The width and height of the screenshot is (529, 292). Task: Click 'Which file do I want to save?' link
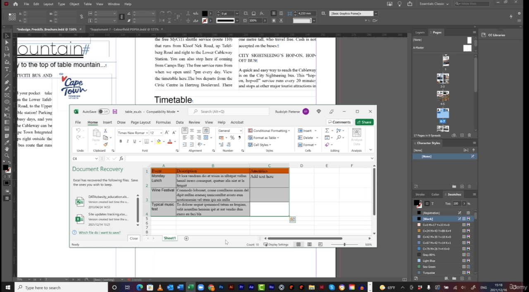pyautogui.click(x=99, y=232)
